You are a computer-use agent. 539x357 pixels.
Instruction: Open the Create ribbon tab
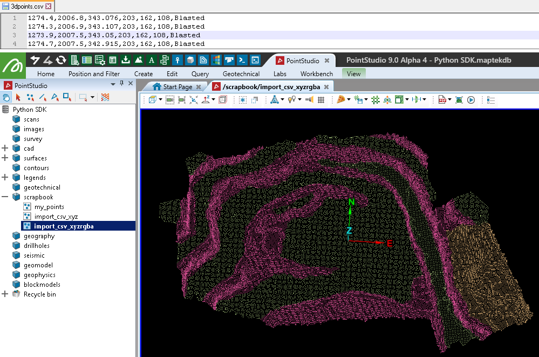tap(144, 73)
